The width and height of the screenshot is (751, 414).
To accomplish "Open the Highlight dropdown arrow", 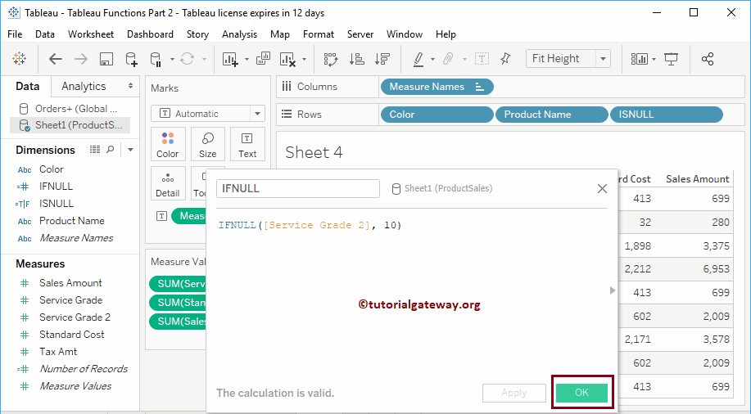I will [x=432, y=60].
